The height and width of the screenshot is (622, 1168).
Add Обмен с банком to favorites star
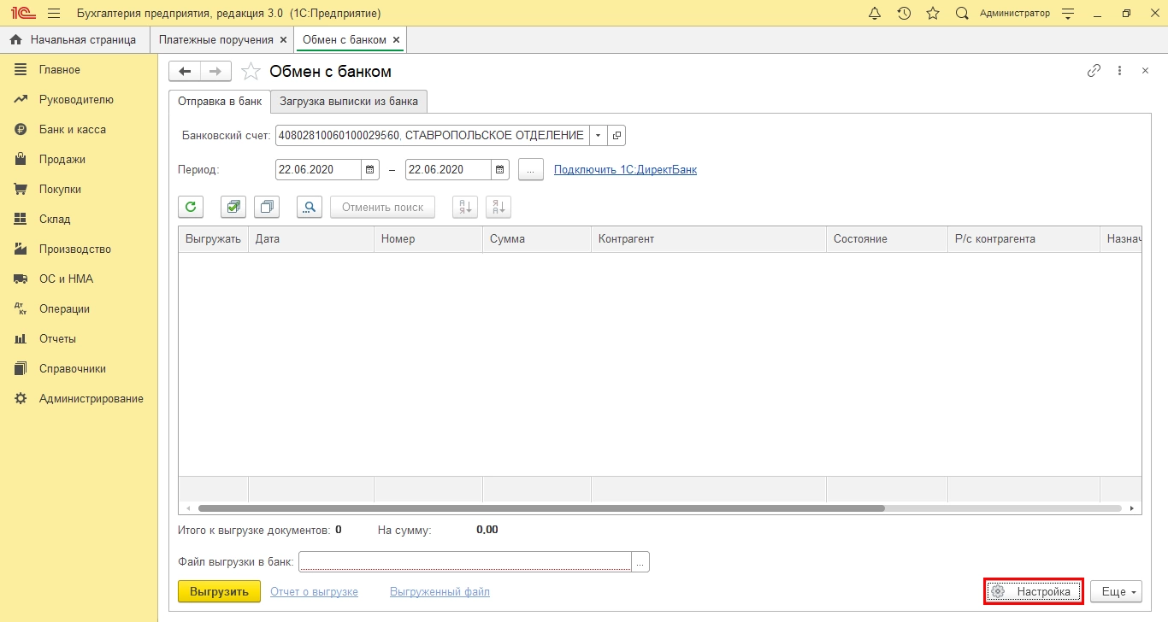tap(250, 71)
